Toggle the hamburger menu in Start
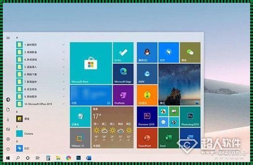This screenshot has height=165, width=253. click(8, 38)
